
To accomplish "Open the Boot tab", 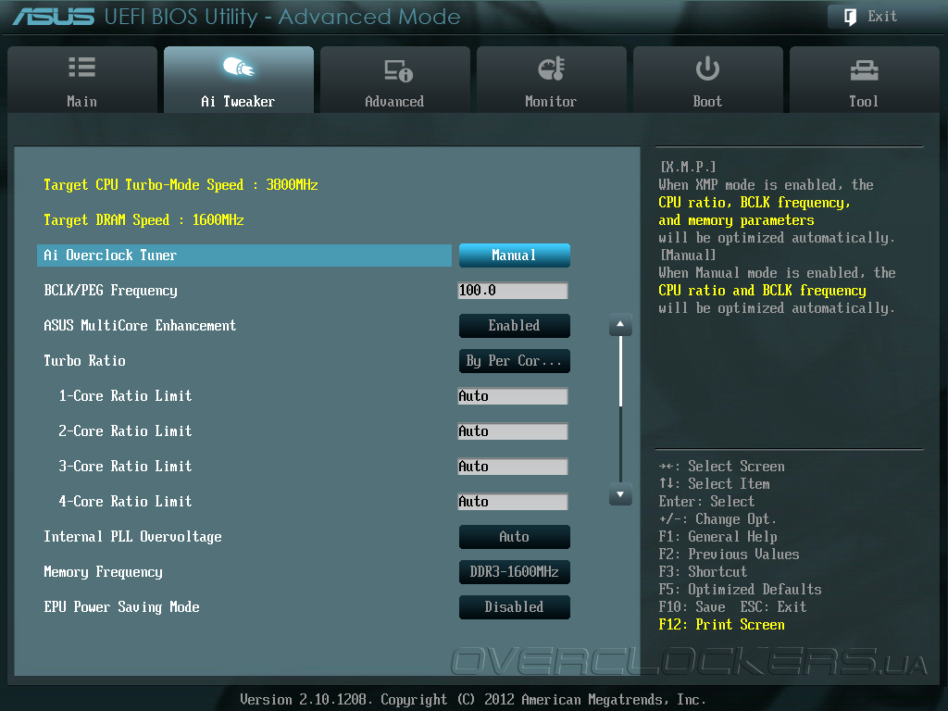I will pyautogui.click(x=708, y=80).
